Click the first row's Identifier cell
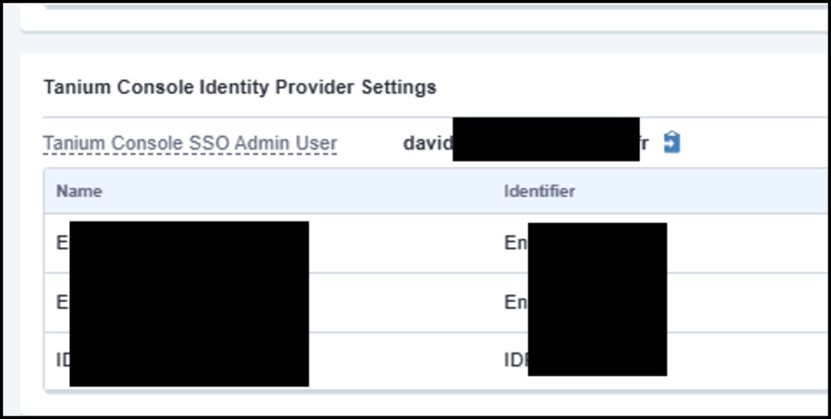The image size is (831, 419). point(515,242)
